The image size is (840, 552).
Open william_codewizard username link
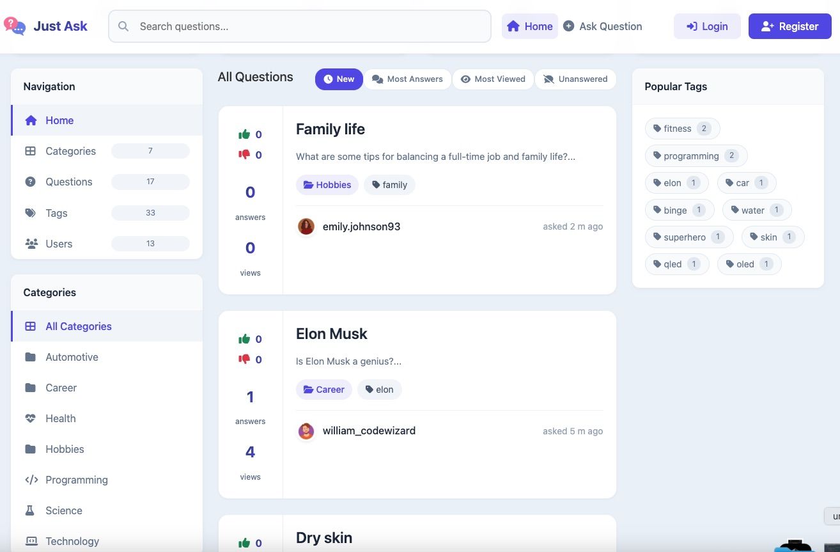coord(369,431)
